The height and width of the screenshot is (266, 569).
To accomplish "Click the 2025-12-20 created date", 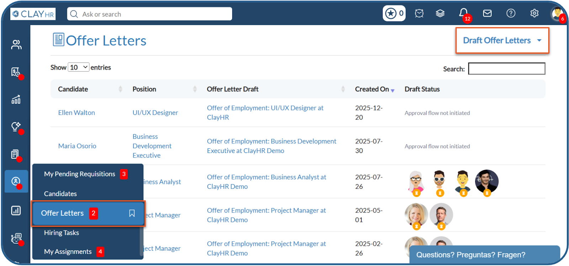I will (369, 112).
